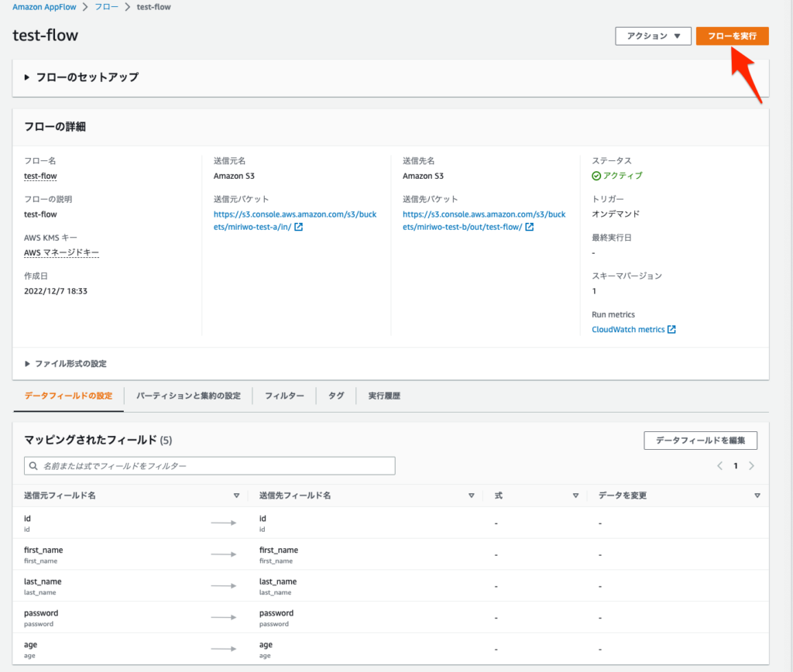Switch to the 実行履歴 tab
The image size is (793, 672).
384,396
